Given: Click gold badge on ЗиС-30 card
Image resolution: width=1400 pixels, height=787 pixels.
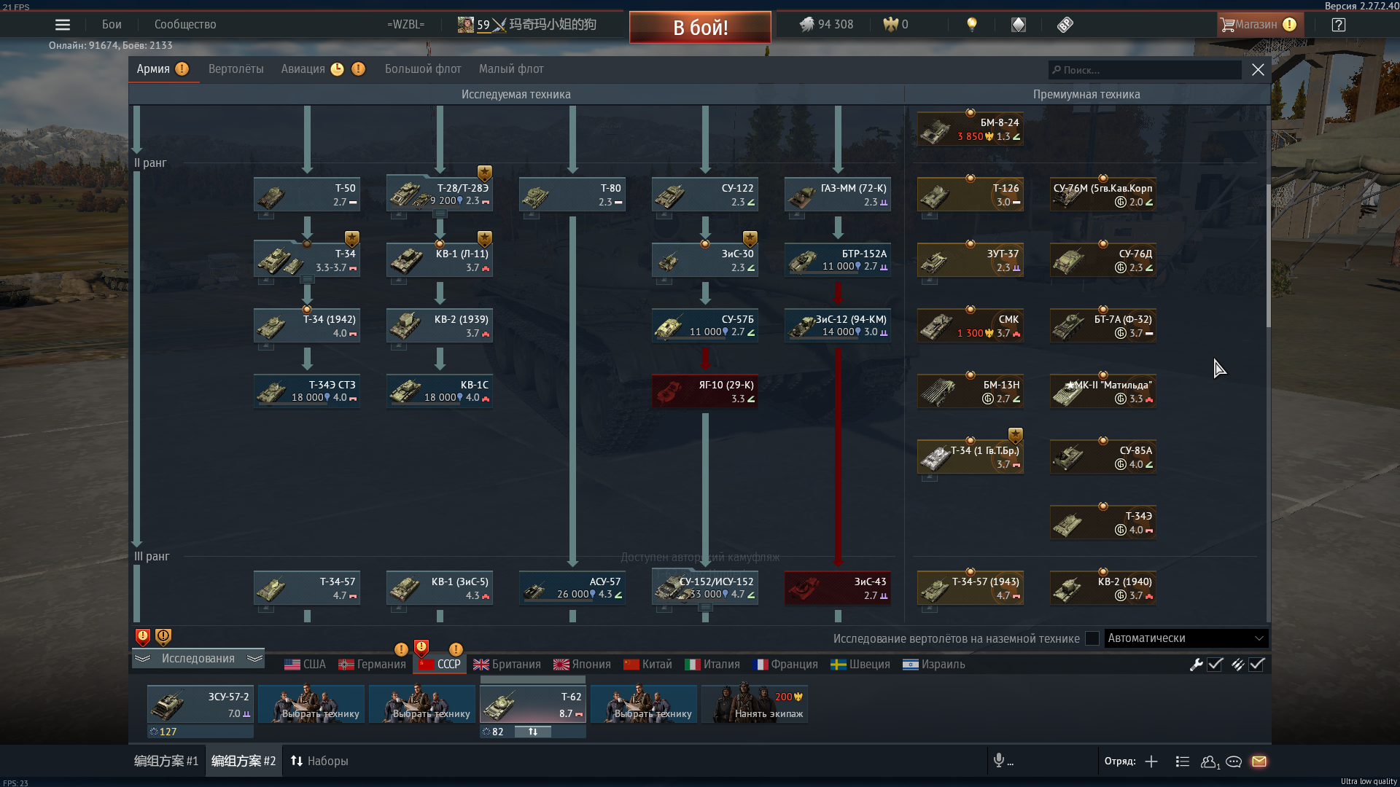Looking at the screenshot, I should point(750,238).
